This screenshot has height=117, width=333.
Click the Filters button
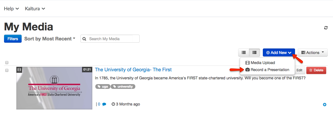click(13, 39)
